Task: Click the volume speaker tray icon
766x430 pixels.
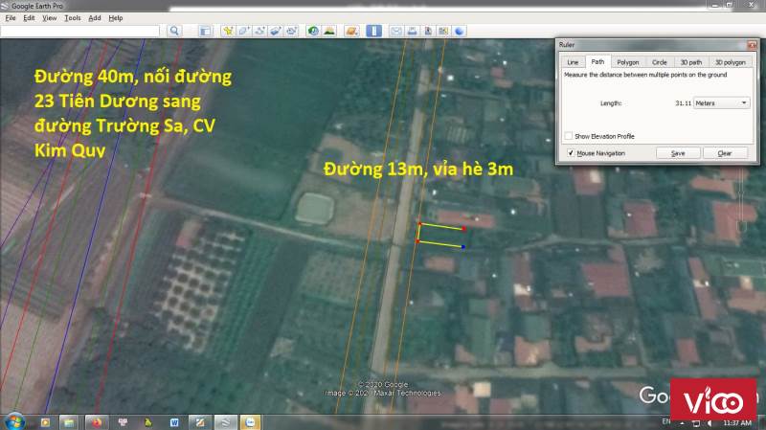Action: [x=709, y=422]
